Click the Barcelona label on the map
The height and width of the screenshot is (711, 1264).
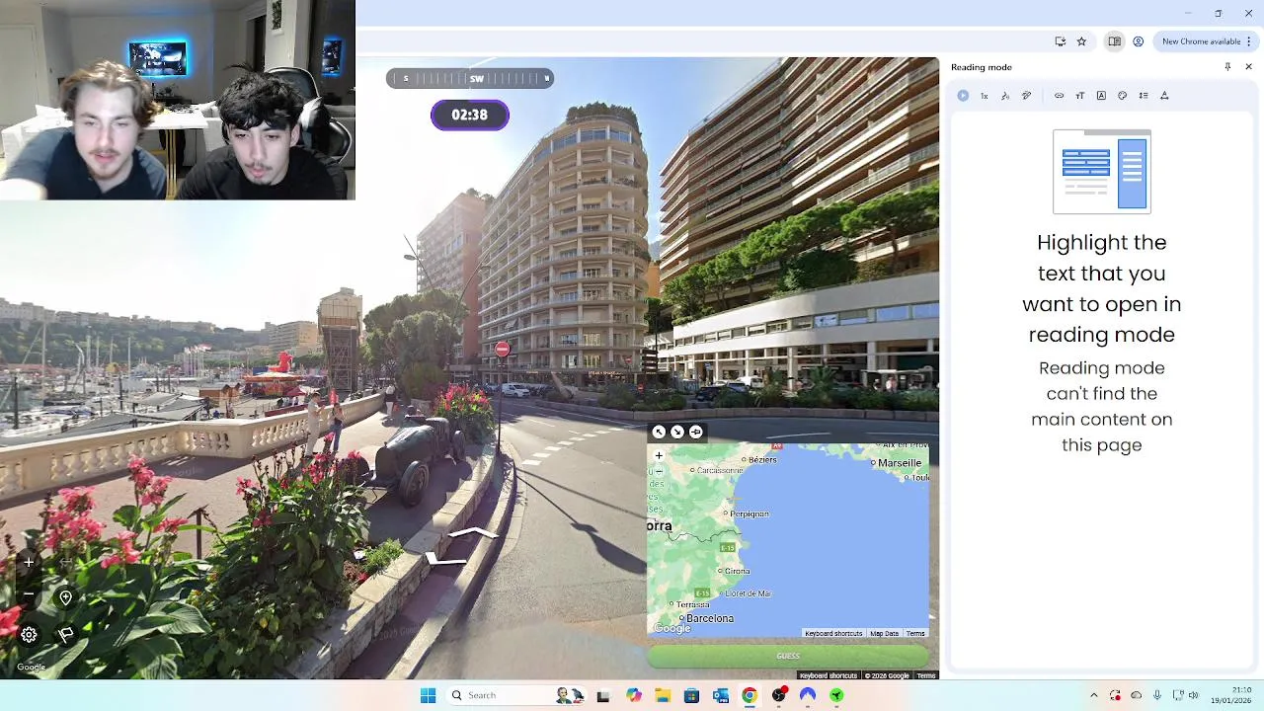coord(710,618)
